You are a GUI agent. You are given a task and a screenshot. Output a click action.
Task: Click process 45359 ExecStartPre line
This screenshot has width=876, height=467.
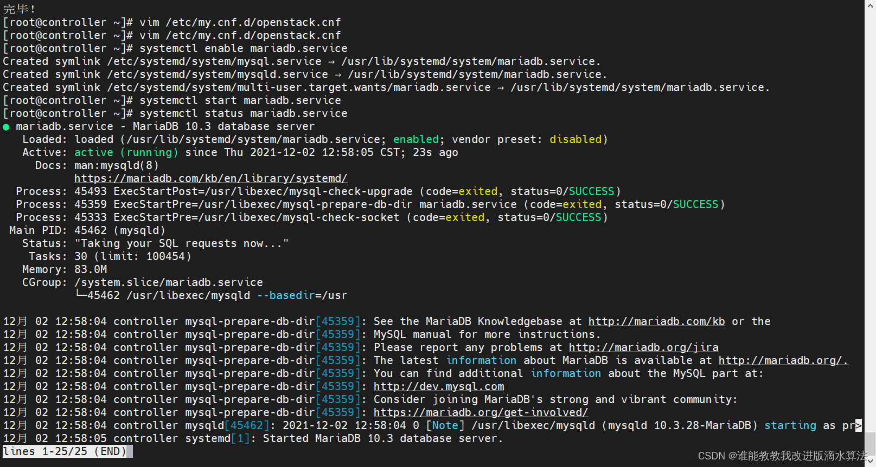370,204
